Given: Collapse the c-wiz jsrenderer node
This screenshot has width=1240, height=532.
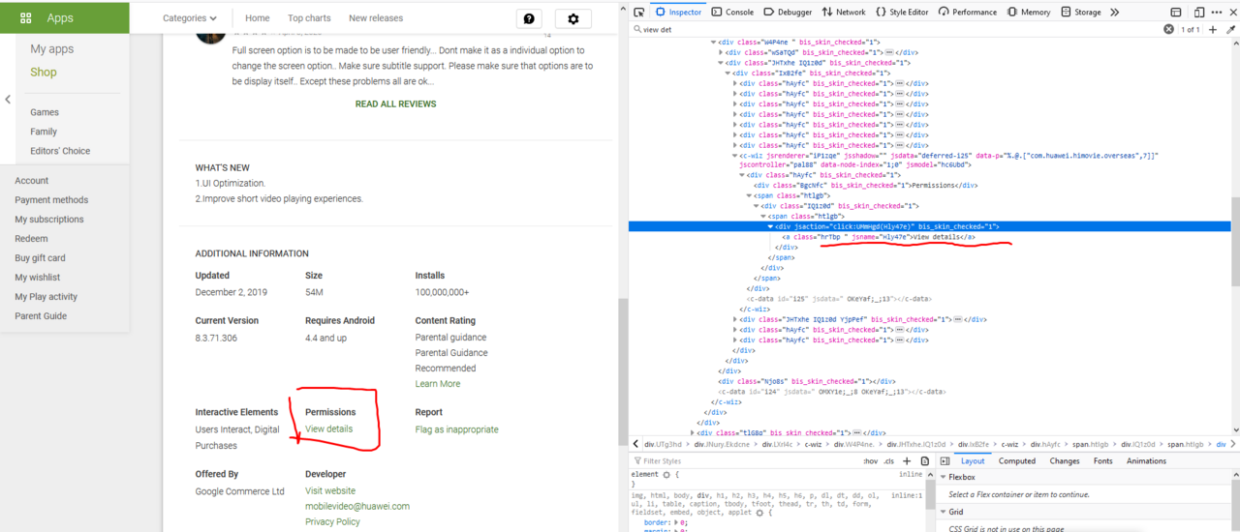Looking at the screenshot, I should pyautogui.click(x=735, y=155).
